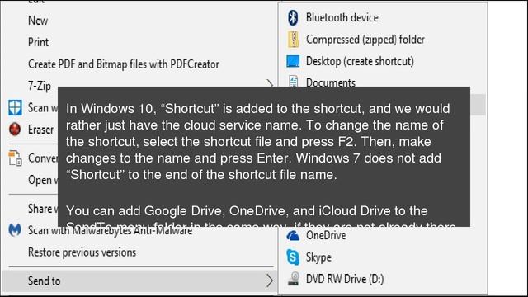528x297 pixels.
Task: Click the dark caption text overlay
Action: click(264, 157)
